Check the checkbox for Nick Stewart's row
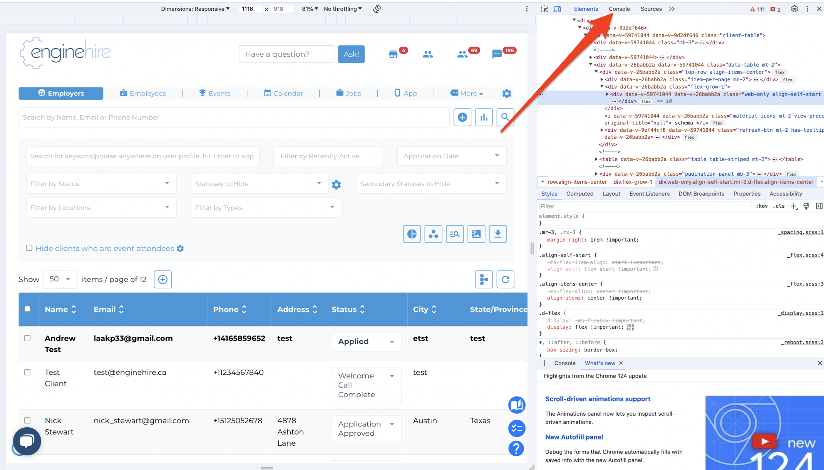Viewport: 824px width, 470px height. pyautogui.click(x=27, y=420)
